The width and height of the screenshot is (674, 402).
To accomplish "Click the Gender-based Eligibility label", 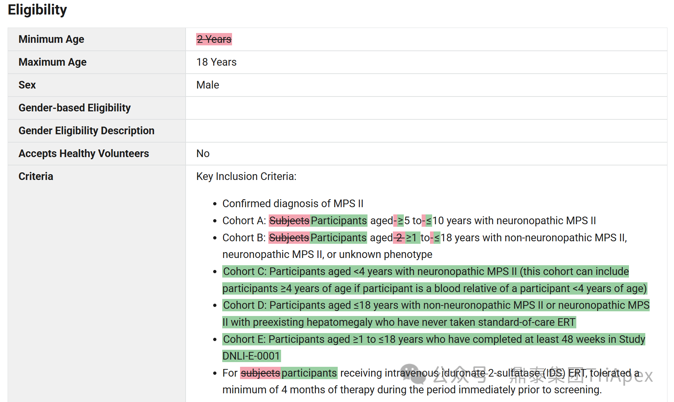I will pos(74,108).
